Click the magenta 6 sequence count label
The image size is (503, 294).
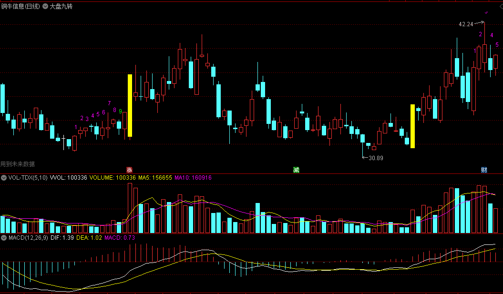pos(103,112)
